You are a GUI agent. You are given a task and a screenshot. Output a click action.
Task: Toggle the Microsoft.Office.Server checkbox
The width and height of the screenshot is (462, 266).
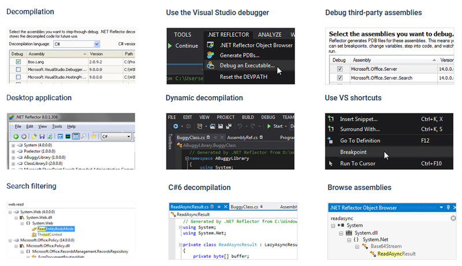click(x=340, y=69)
